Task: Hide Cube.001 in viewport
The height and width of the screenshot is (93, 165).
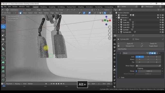Action: tap(160, 22)
